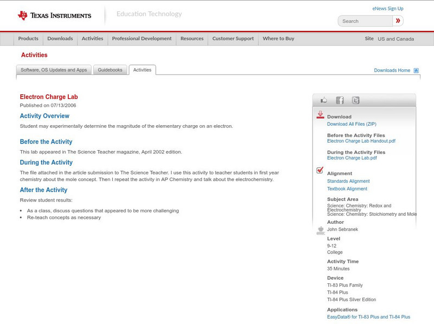Screen dimensions: 434x324
Task: Click the Texas Instruments logo
Action: 54,16
